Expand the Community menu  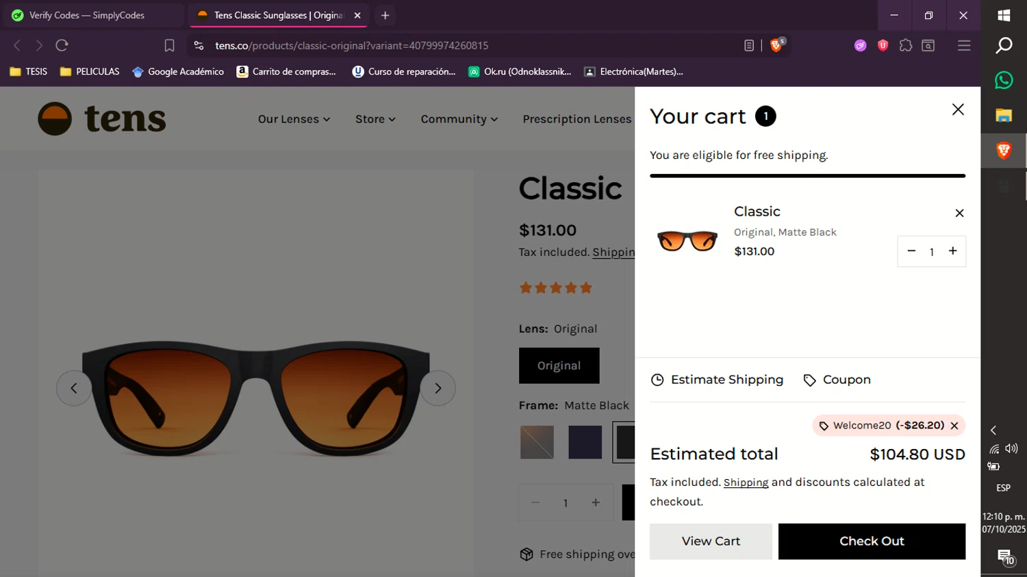point(459,119)
